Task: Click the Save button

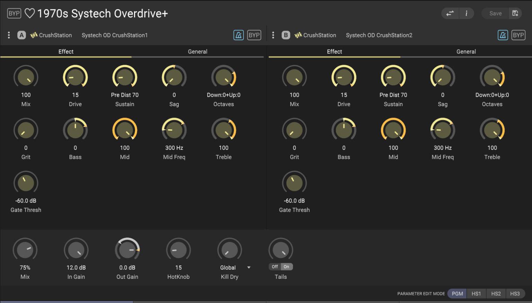Action: coord(495,13)
